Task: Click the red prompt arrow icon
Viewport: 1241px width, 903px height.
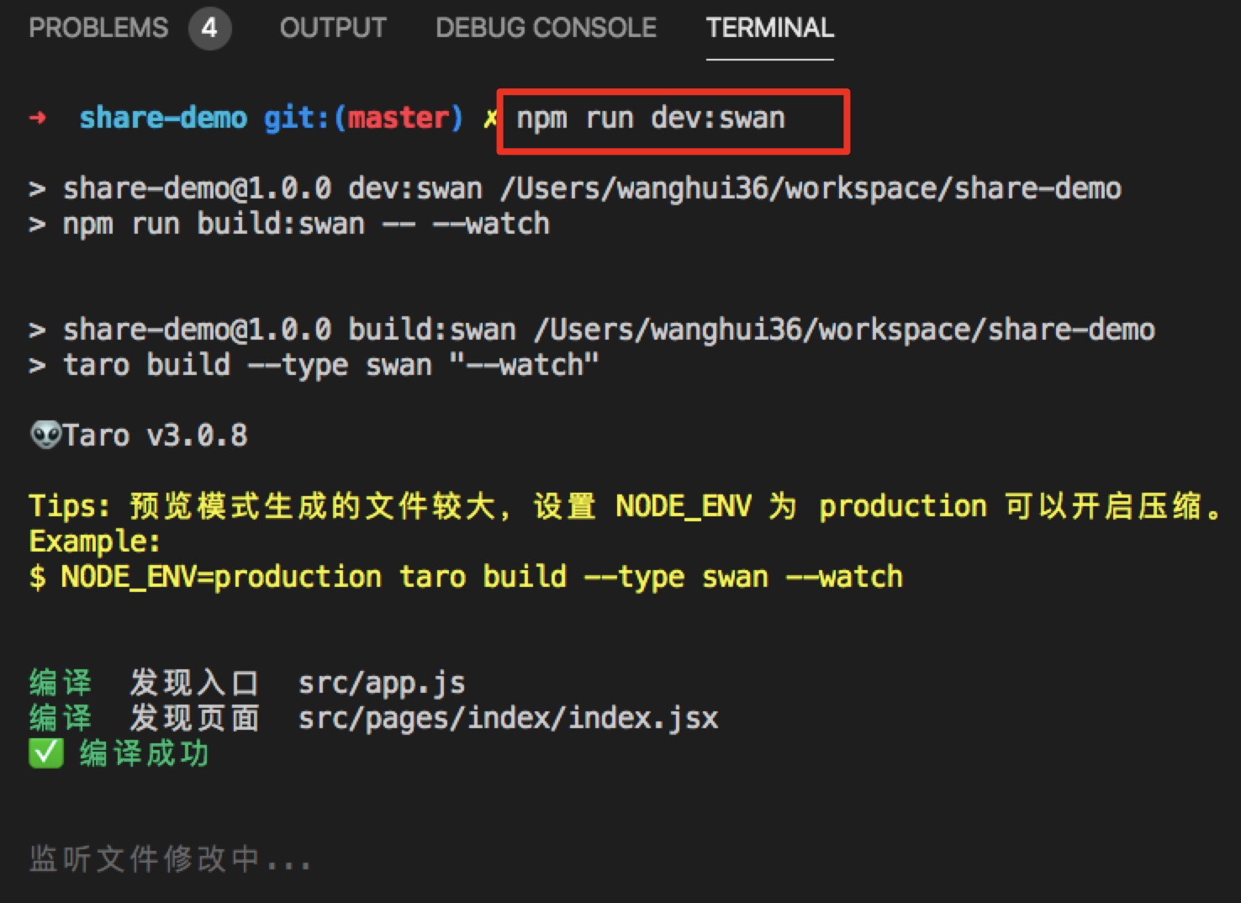Action: [x=38, y=118]
